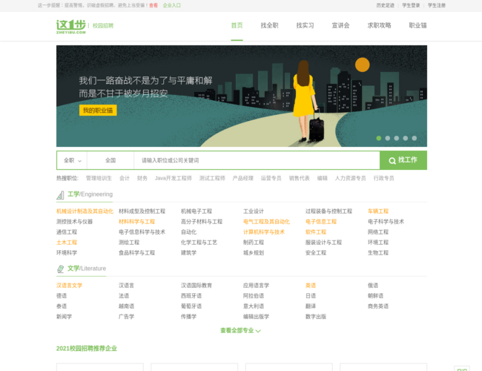This screenshot has height=371, width=482.
Task: Select major 车辆工程
Action: [x=378, y=211]
